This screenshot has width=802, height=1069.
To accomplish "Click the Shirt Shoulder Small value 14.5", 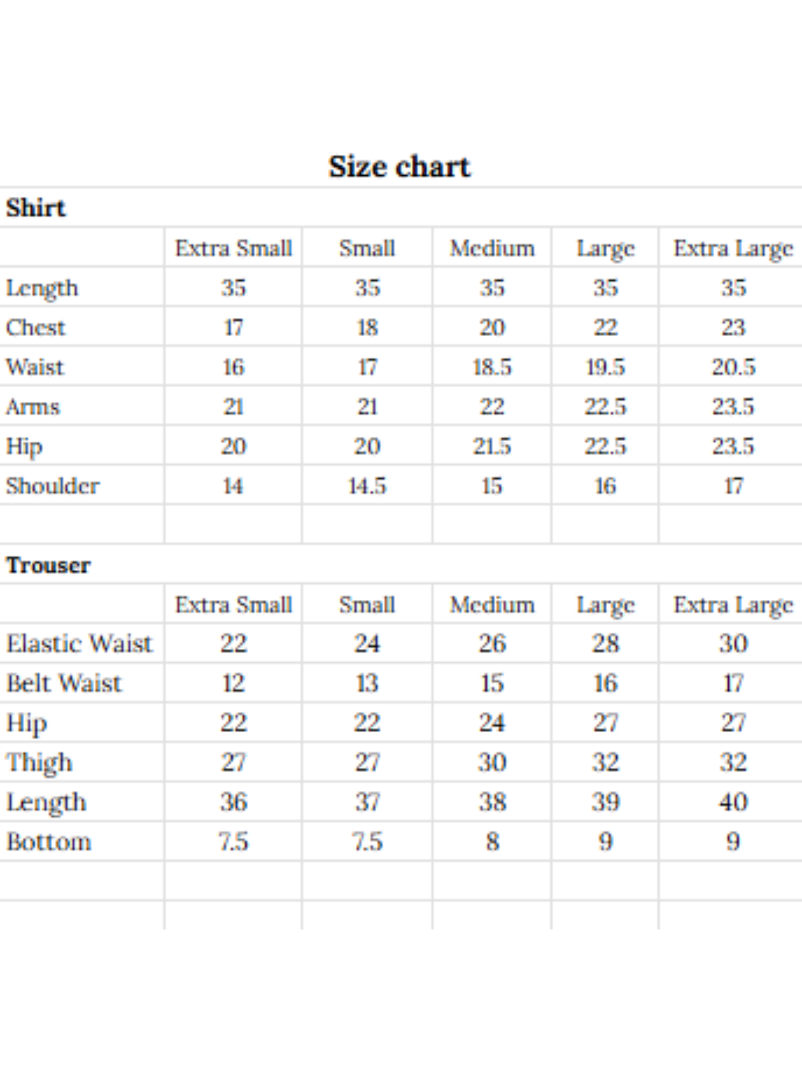I will [367, 487].
